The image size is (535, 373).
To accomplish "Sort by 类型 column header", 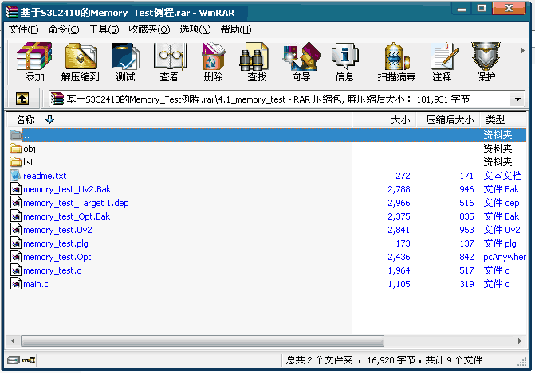I will [x=503, y=120].
